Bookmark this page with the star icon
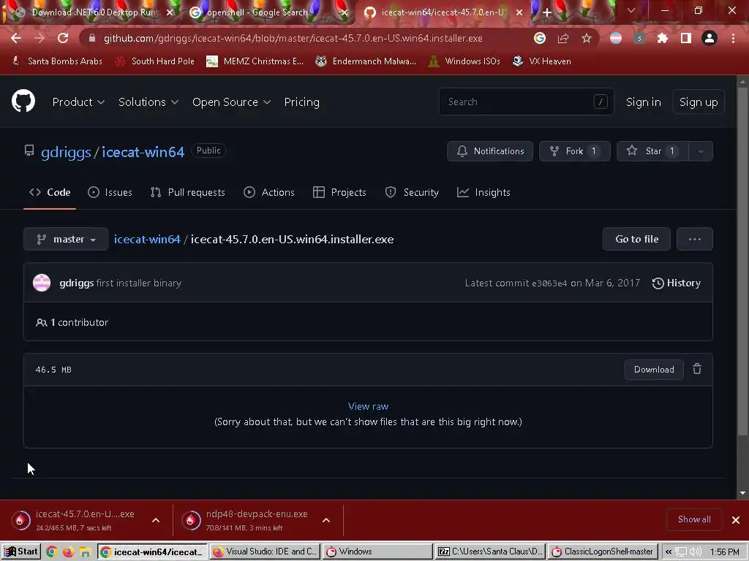Screen dimensions: 749x561 [x=587, y=38]
